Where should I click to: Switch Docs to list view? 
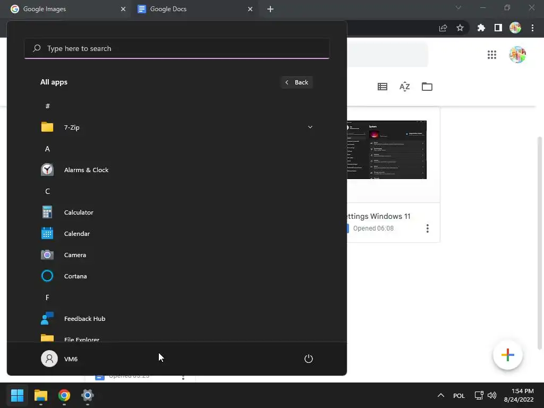point(382,87)
